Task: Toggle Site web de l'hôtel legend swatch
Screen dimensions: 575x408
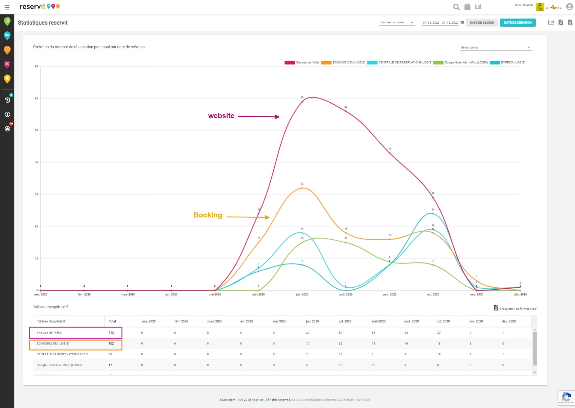Action: coord(290,63)
